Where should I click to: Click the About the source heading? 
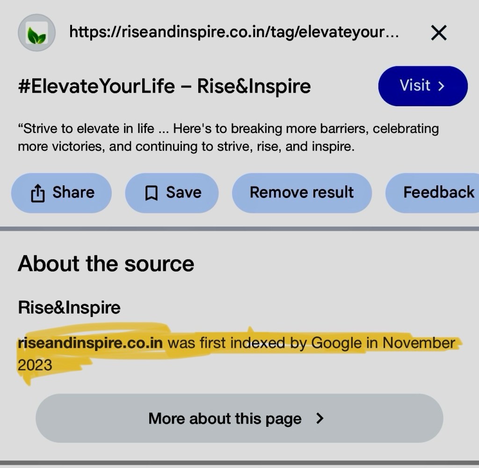pyautogui.click(x=106, y=264)
